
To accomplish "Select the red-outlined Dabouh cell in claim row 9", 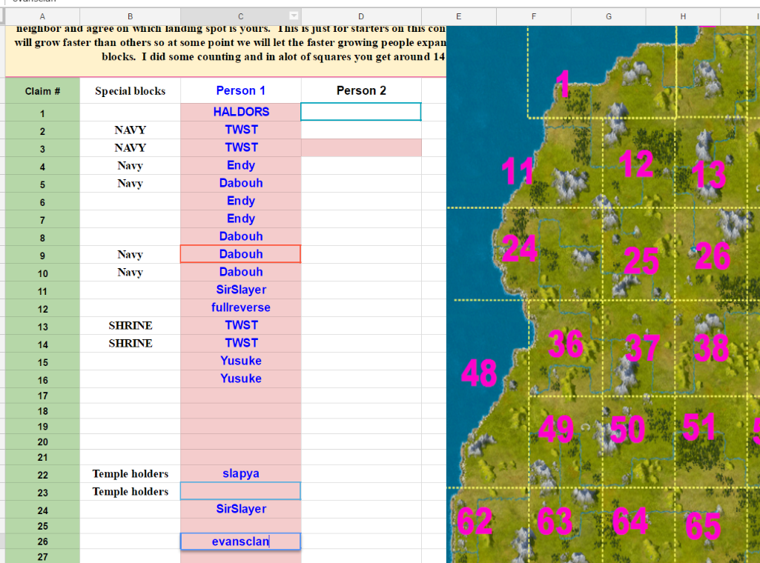I will (240, 254).
